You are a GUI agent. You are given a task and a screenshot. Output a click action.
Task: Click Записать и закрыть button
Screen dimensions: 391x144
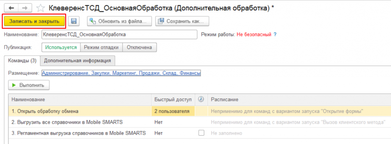point(34,21)
